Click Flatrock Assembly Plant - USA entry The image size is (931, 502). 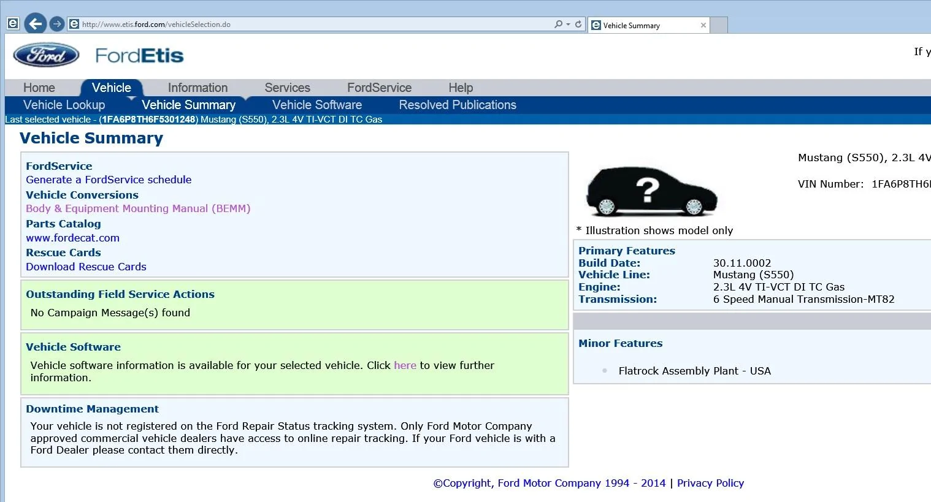point(695,371)
